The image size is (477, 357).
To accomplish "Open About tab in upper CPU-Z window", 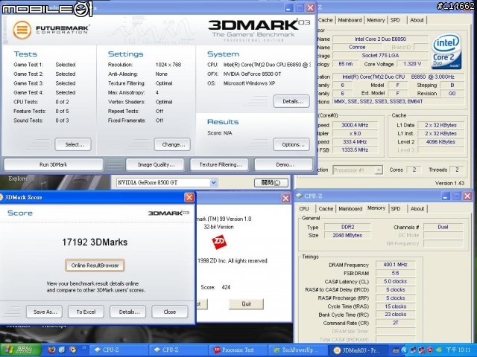I will click(x=417, y=20).
